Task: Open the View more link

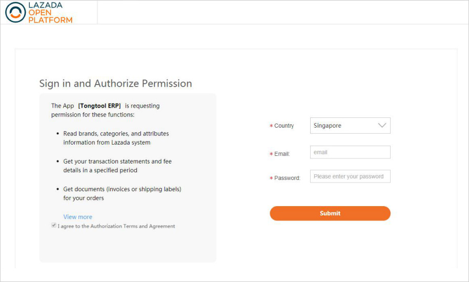Action: (78, 217)
